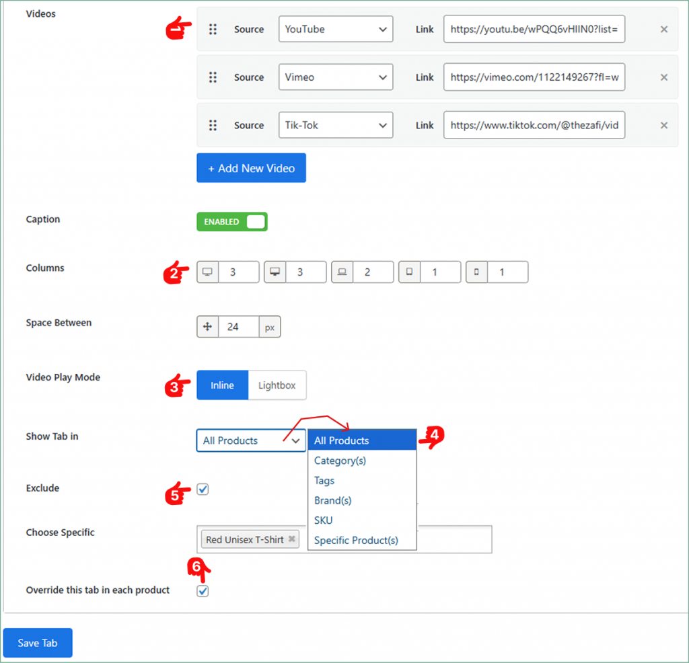Viewport: 689px width, 663px height.
Task: Remove Red Unisex T-Shirt tag
Action: point(292,540)
